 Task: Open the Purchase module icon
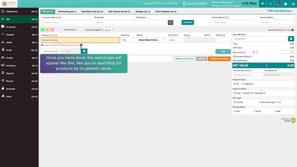click(x=3, y=26)
